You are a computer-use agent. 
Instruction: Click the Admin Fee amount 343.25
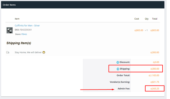pos(155,89)
